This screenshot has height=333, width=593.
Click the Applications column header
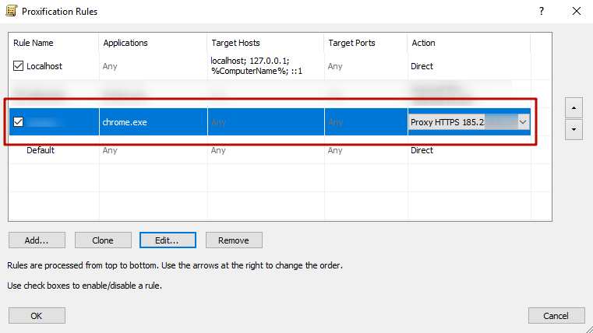152,44
